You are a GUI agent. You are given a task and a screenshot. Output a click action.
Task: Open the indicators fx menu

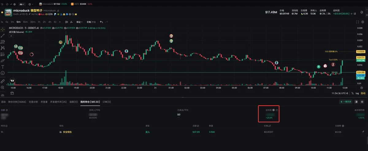point(72,22)
